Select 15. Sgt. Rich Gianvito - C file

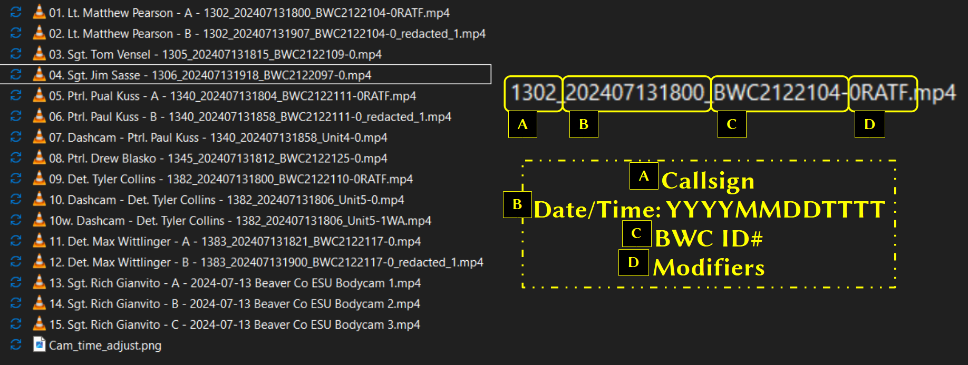point(234,325)
